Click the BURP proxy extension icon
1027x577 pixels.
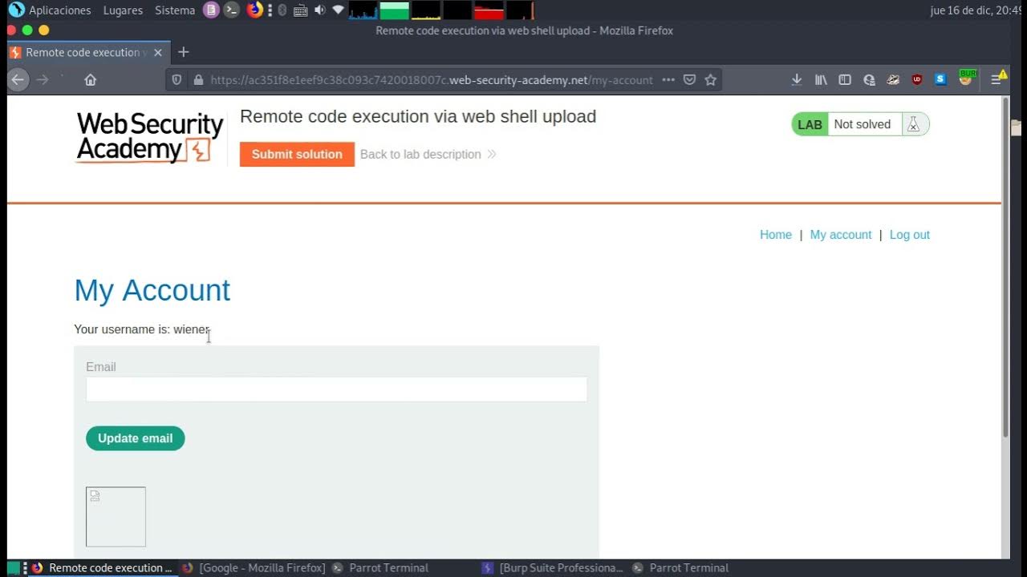tap(967, 78)
